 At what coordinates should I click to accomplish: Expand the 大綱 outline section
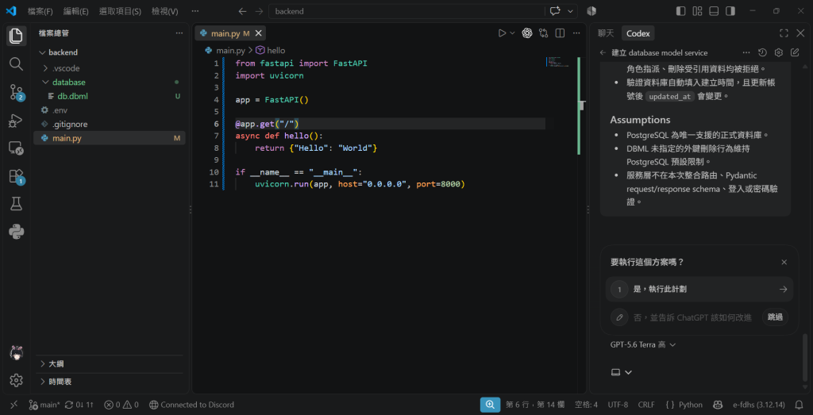(110, 363)
